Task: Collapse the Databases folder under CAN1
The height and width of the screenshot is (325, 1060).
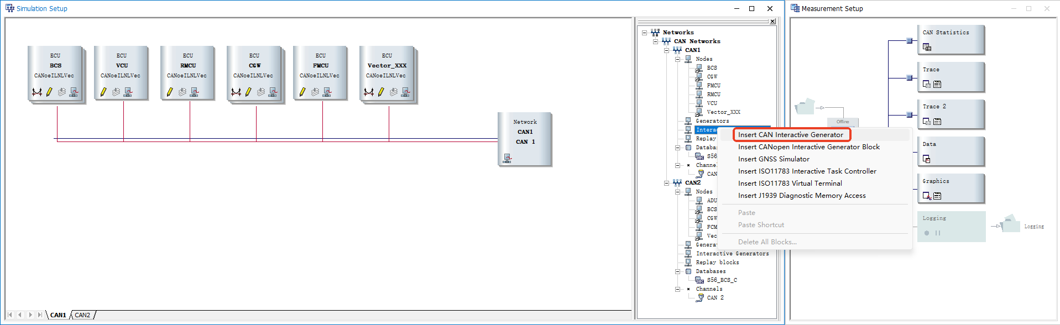Action: (x=677, y=148)
